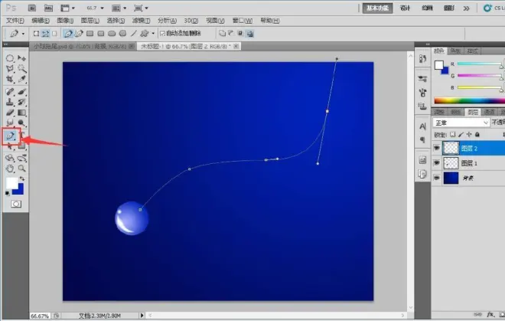This screenshot has width=505, height=321.
Task: Select the Crop tool
Action: click(x=10, y=79)
